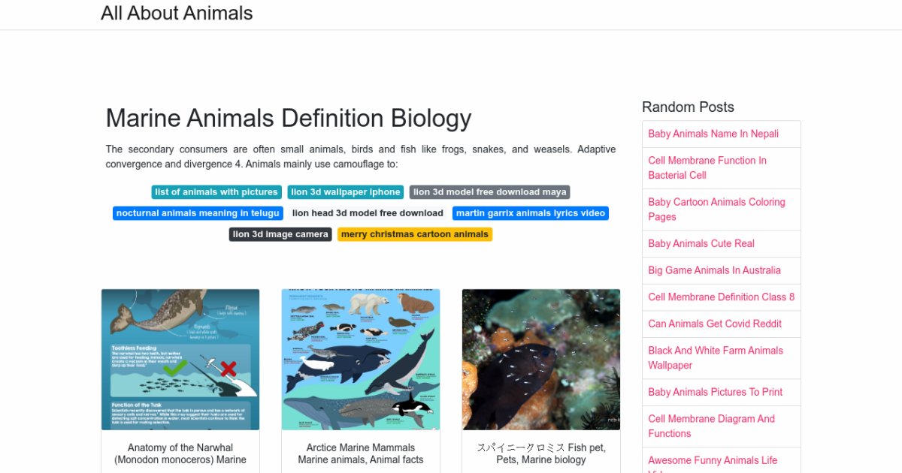Open the 'martin garrix animals lyrics video' tag

point(530,213)
